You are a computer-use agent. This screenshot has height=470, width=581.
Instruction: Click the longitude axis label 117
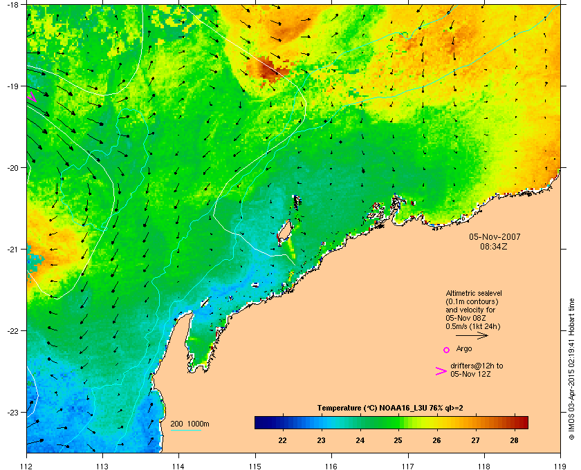pos(408,466)
